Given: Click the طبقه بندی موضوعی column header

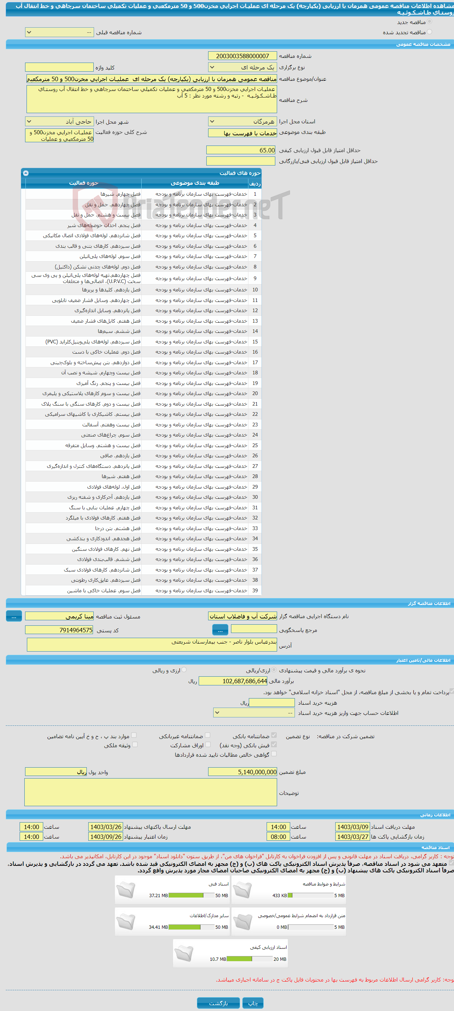Looking at the screenshot, I should point(195,183).
